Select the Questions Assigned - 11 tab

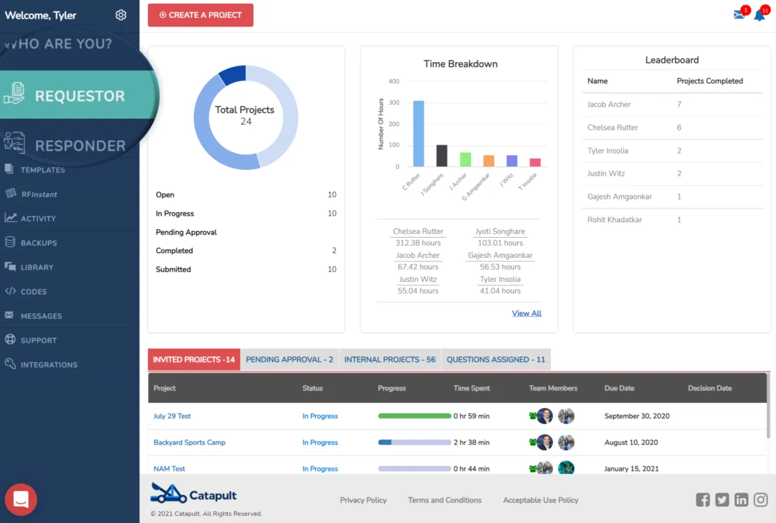click(x=496, y=360)
